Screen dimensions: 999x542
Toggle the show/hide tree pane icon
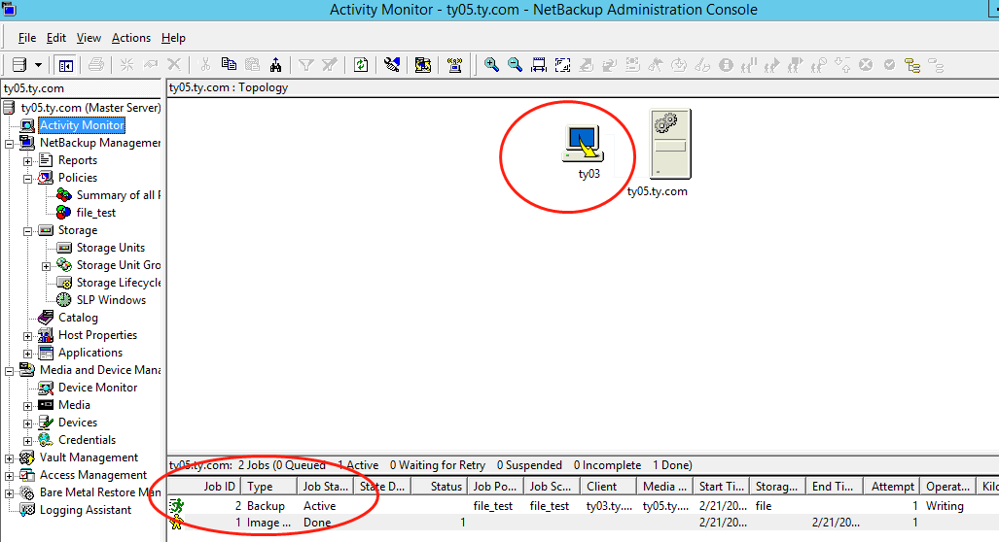[65, 65]
